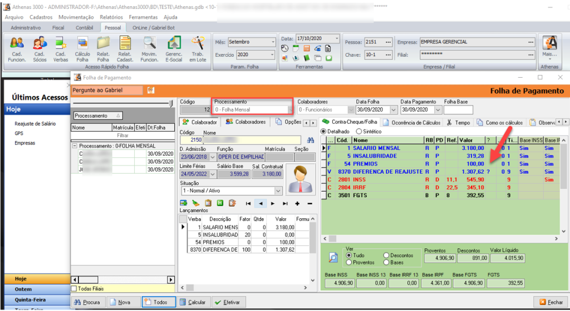Open Relat. Cadast. report

coord(125,49)
